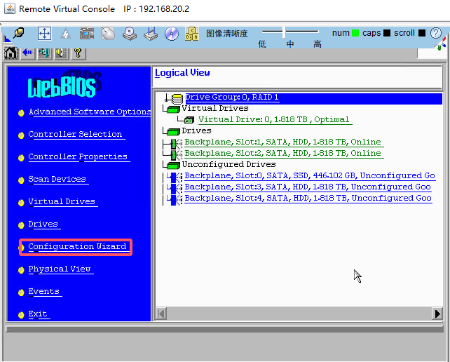Image resolution: width=450 pixels, height=362 pixels.
Task: Click the full-screen move arrows icon
Action: click(44, 34)
